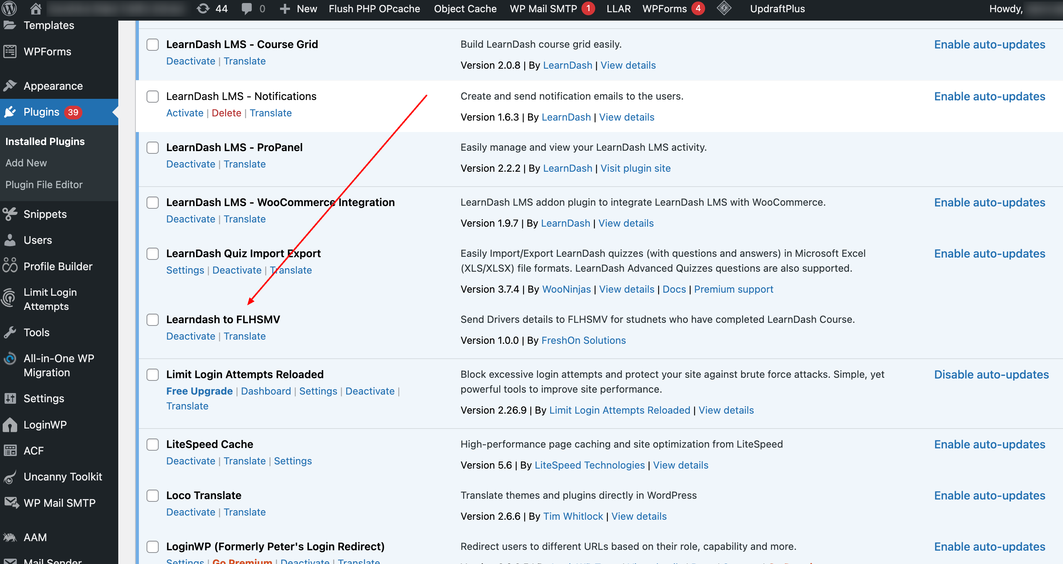
Task: Deactivate the Learndash to FLHSMV plugin
Action: [x=191, y=336]
